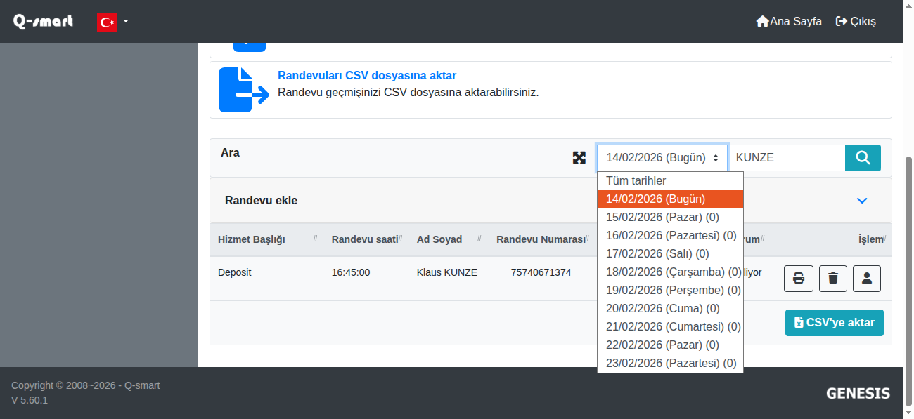Click the print appointment icon button
Viewport: 914px width, 419px height.
798,279
